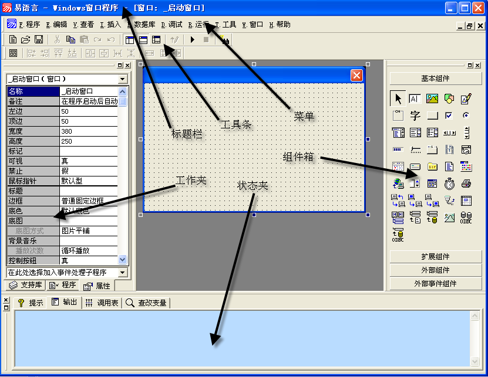This screenshot has width=488, height=377.
Task: Expand the 外部事件组件 group
Action: 435,283
